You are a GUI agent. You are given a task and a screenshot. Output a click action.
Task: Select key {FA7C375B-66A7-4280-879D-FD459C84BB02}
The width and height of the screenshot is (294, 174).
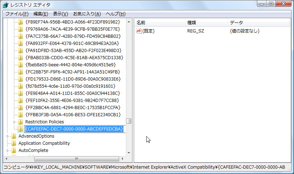click(73, 36)
